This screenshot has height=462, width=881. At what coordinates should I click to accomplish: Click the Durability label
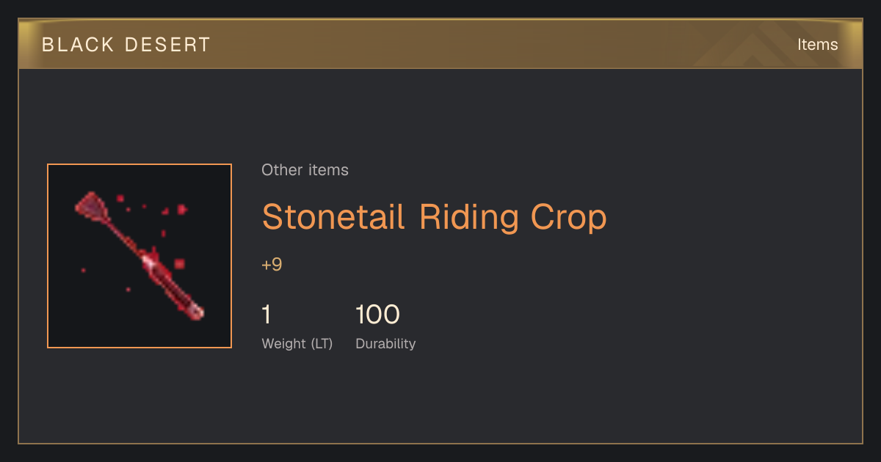click(x=385, y=343)
